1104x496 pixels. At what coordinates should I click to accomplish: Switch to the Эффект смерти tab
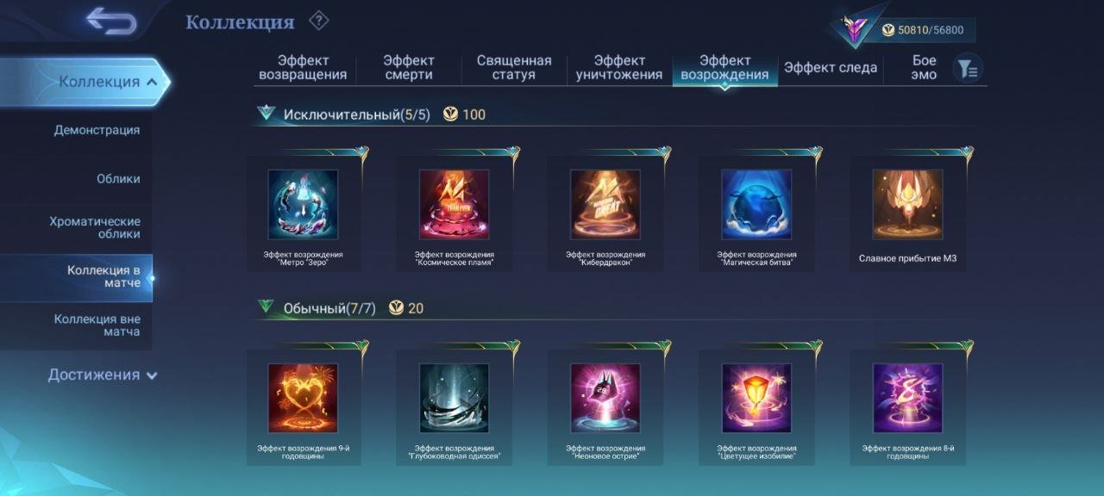(x=409, y=68)
